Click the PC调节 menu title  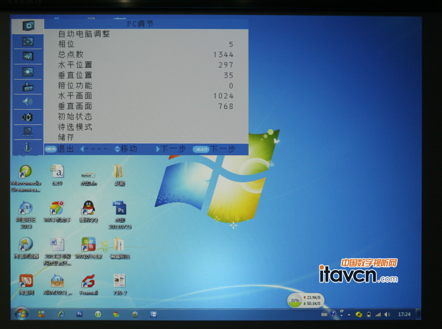pos(140,24)
